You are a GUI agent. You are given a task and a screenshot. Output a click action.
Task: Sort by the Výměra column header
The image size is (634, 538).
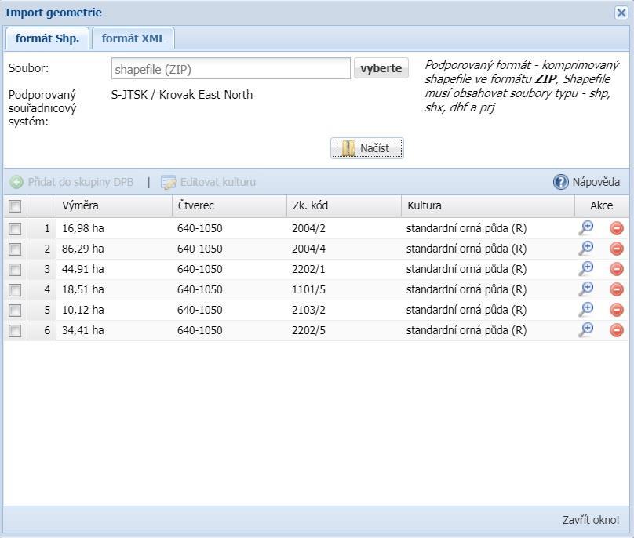pyautogui.click(x=114, y=205)
